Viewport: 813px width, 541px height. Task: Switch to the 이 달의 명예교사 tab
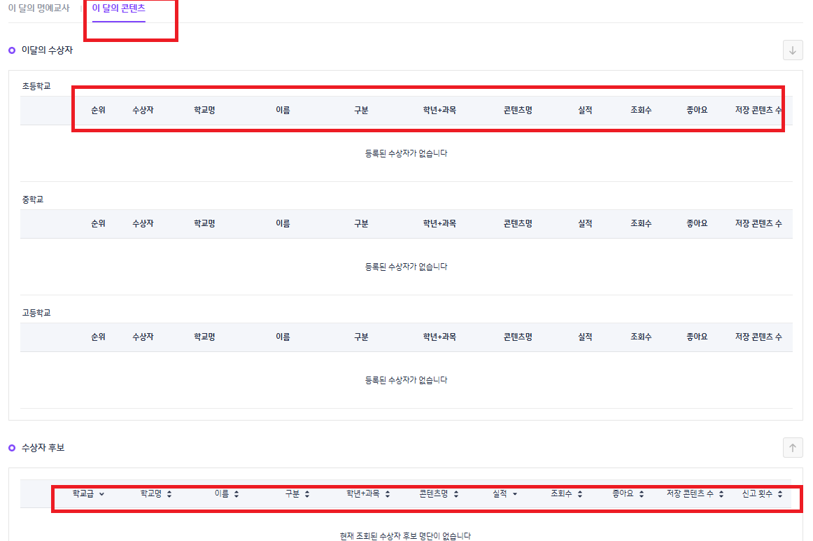(x=38, y=8)
